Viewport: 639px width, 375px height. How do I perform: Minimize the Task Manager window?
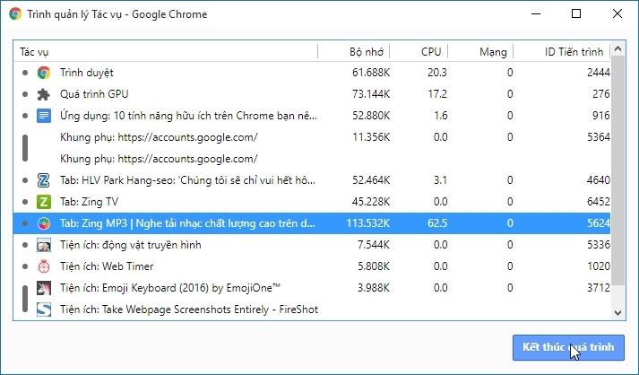[x=536, y=13]
